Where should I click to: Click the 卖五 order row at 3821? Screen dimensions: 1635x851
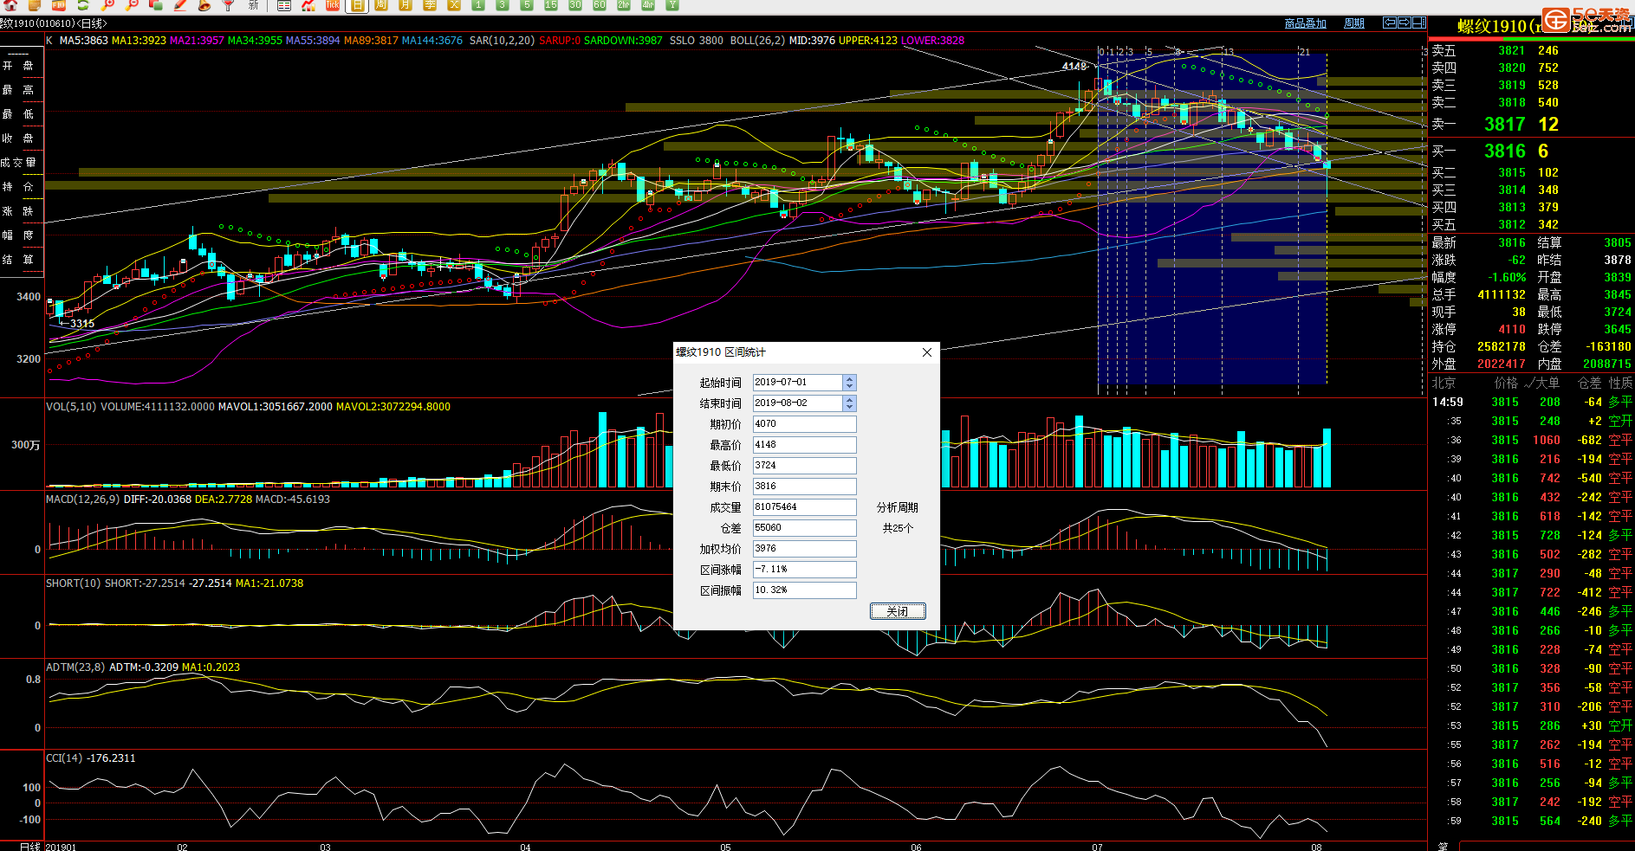coord(1530,51)
